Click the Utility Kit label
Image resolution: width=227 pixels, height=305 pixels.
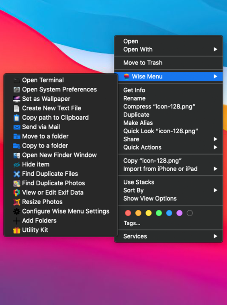[x=35, y=230]
